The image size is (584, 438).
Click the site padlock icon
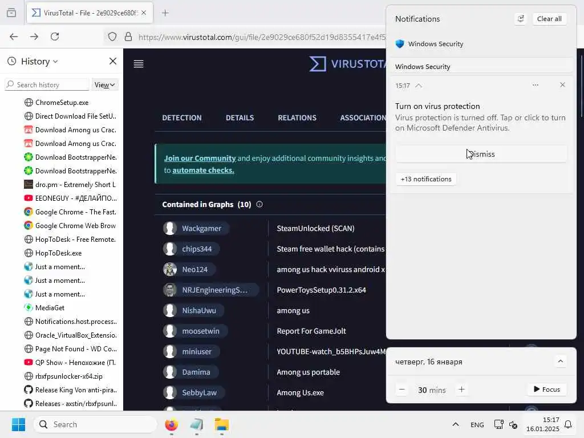pos(128,36)
